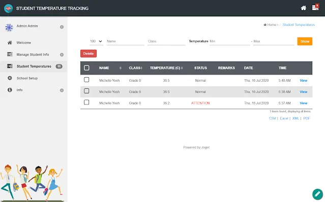The image size is (325, 202).
Task: Click the orange Show button
Action: pyautogui.click(x=305, y=41)
